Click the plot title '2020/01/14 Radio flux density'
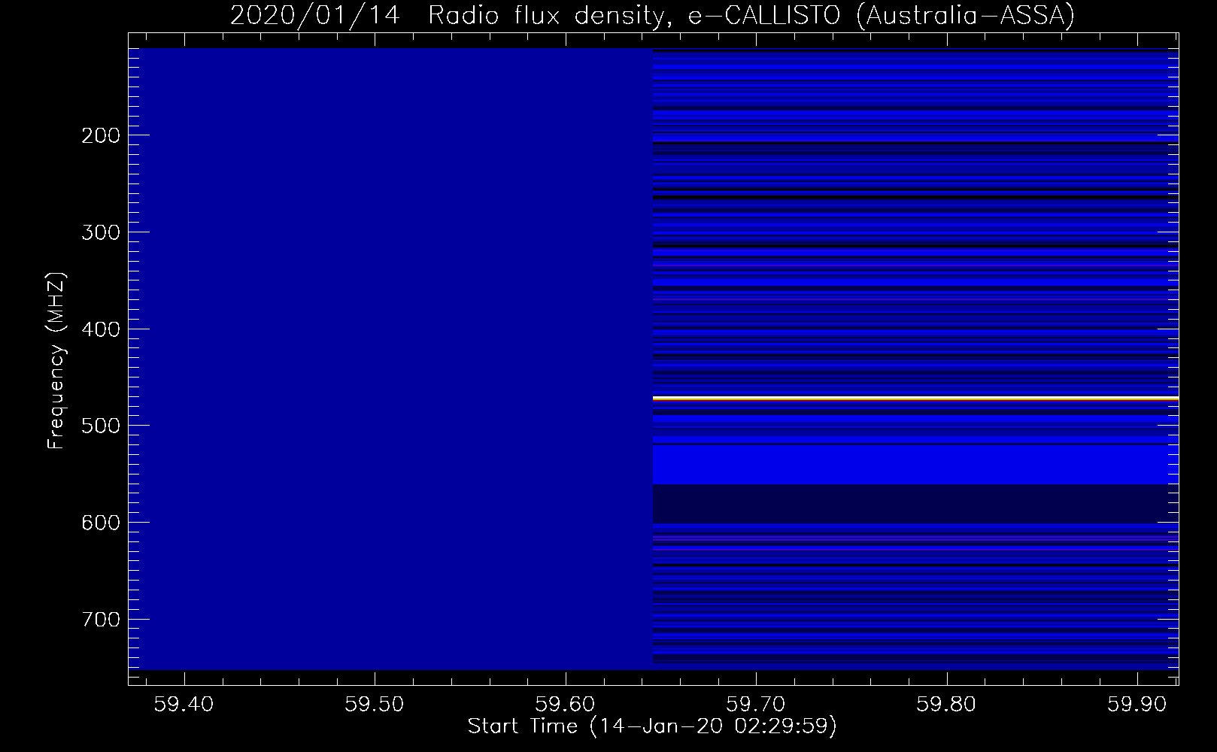The height and width of the screenshot is (752, 1217). [450, 16]
